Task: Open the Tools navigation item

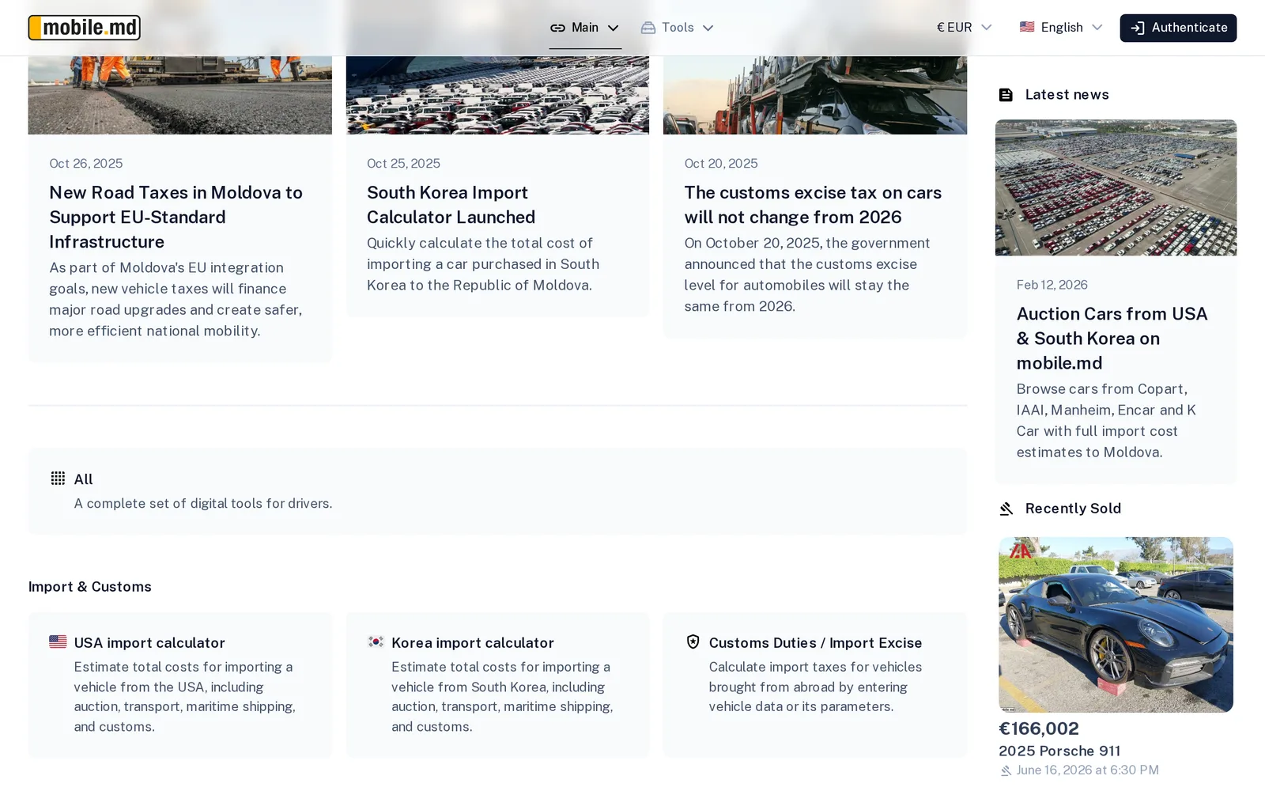Action: click(x=678, y=28)
